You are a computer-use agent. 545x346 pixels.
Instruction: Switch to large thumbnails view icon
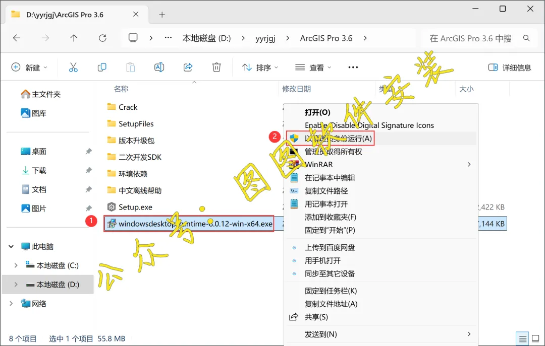[535, 338]
